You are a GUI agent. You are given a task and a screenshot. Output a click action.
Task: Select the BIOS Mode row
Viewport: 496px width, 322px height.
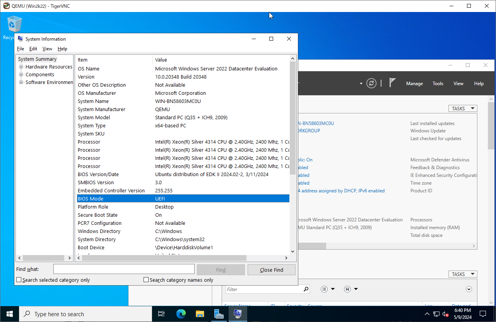tap(183, 199)
